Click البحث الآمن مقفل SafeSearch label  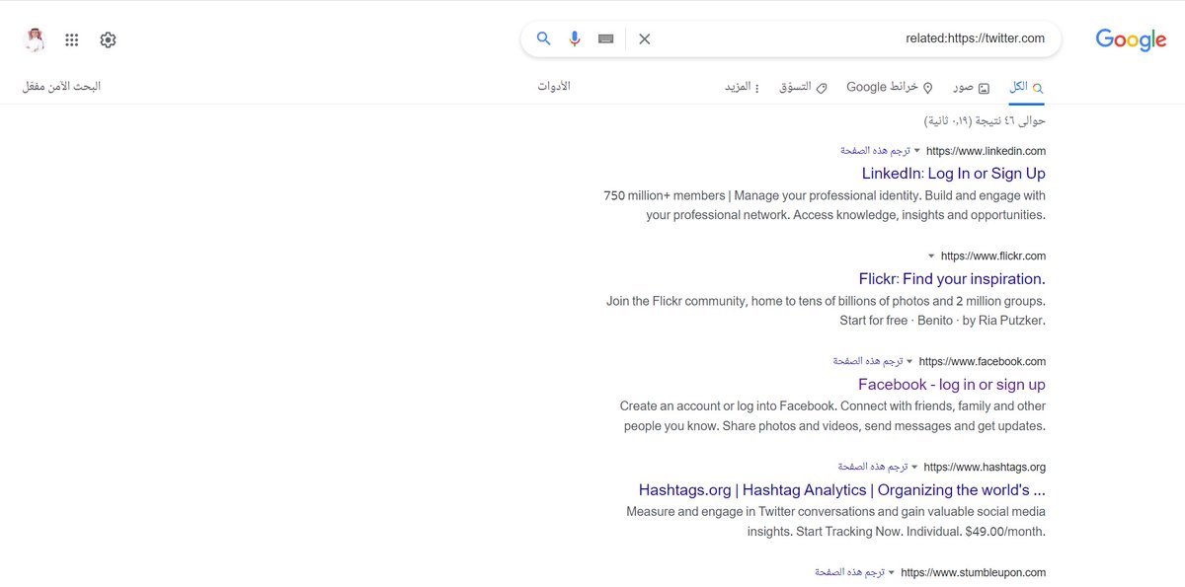click(61, 86)
